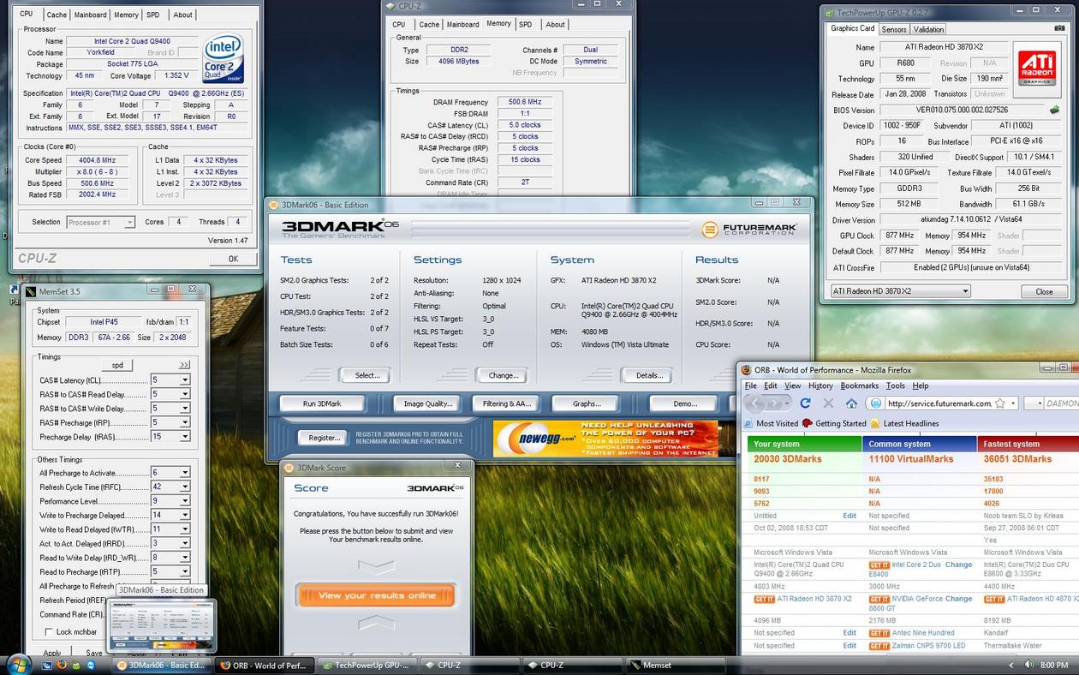Click the Futuremark Corporation logo

click(x=749, y=230)
